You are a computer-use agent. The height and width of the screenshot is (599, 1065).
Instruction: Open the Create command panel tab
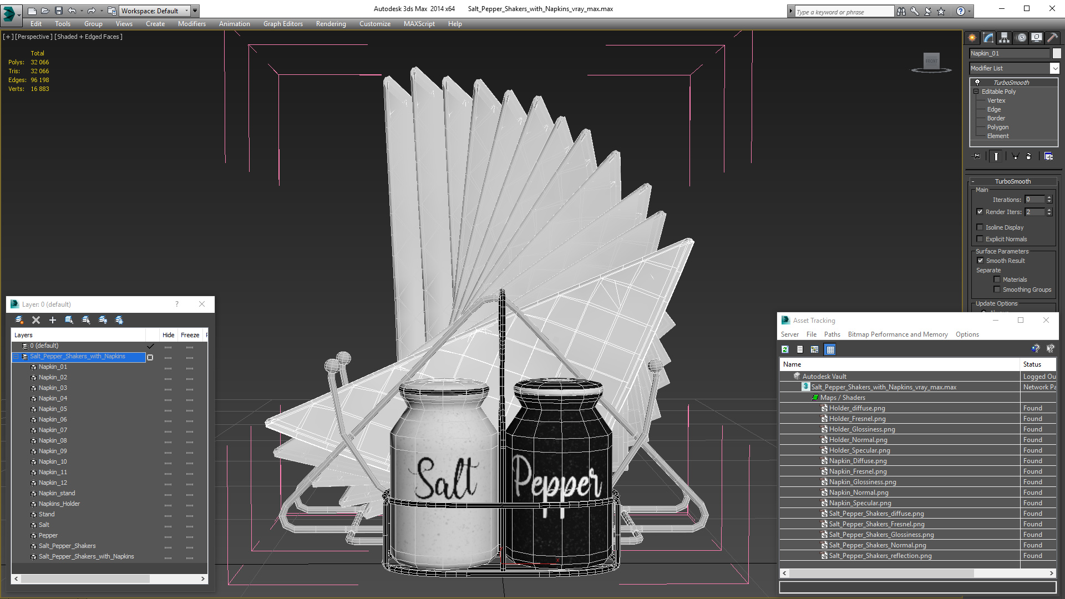972,38
